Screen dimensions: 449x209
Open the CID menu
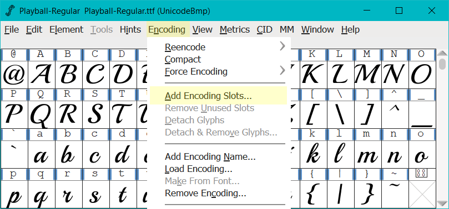(x=264, y=29)
